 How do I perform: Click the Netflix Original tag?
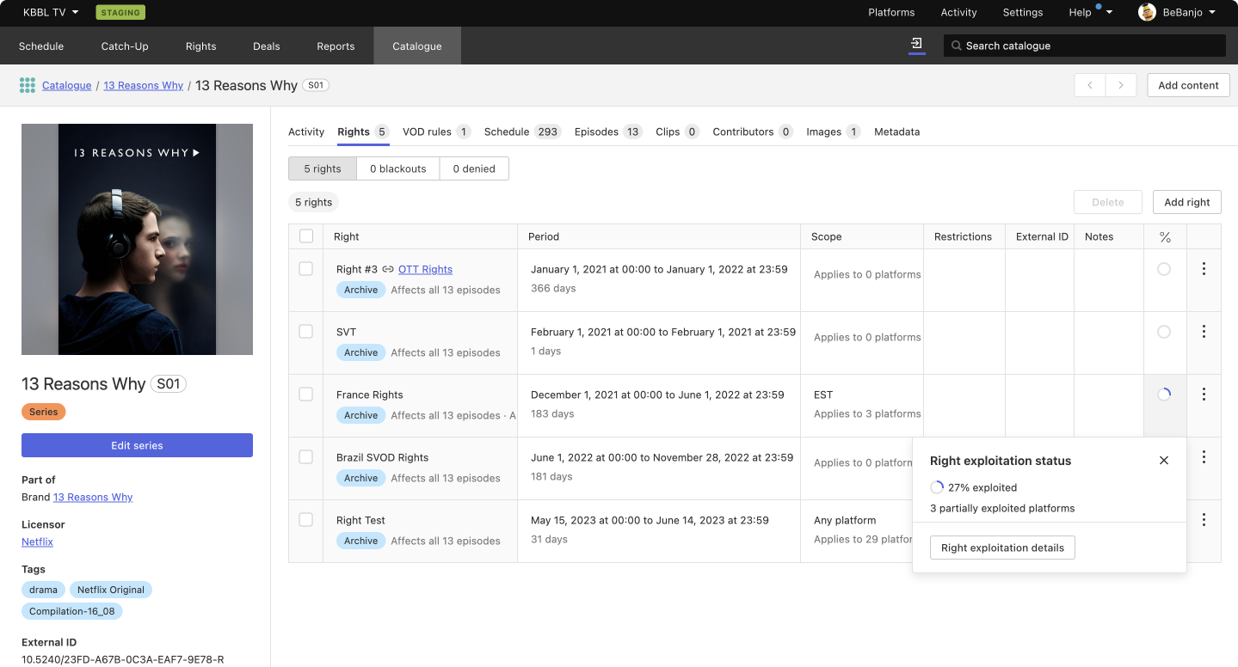pos(111,590)
